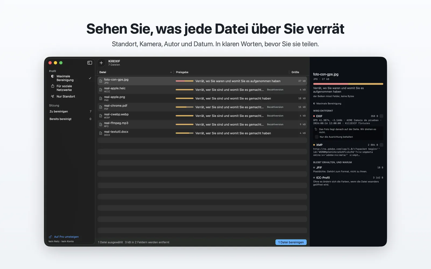This screenshot has width=431, height=269.
Task: Click the 'kein Netz · kein Konto' status text
Action: 61,241
